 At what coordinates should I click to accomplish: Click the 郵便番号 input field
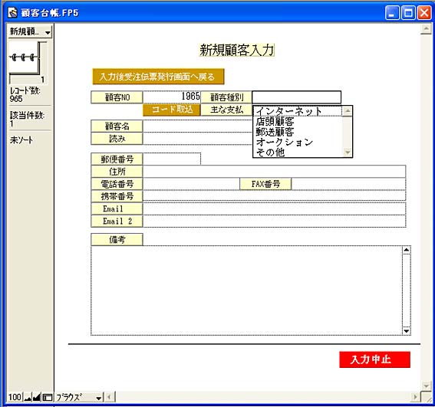click(x=172, y=159)
